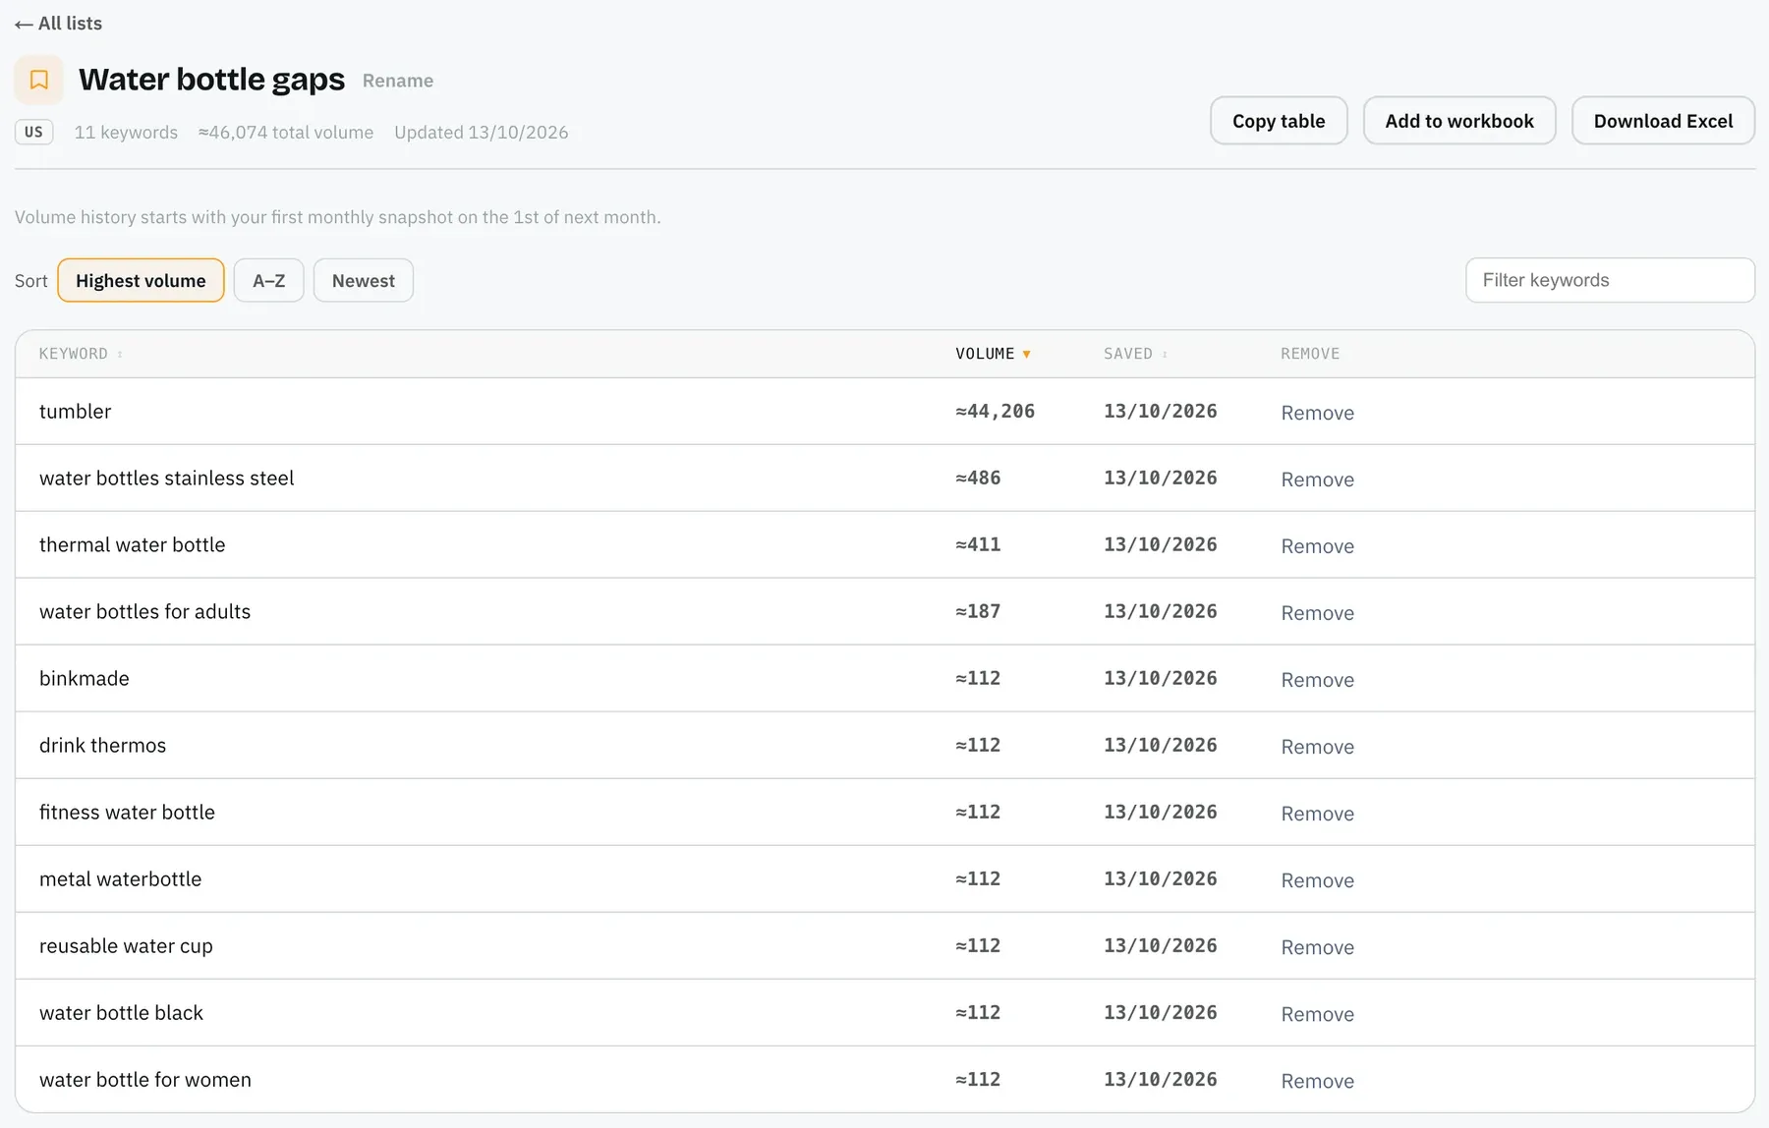Download the list as Excel
Viewport: 1769px width, 1128px height.
point(1663,121)
